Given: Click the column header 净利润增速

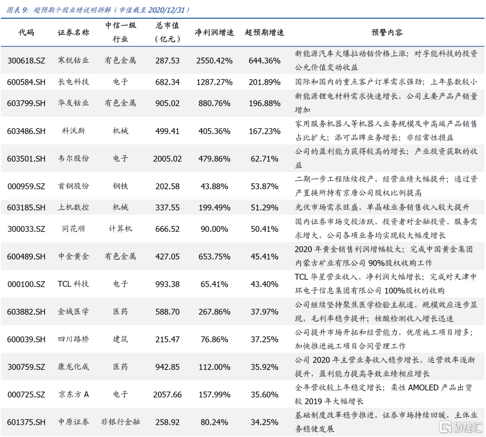Looking at the screenshot, I should 214,32.
